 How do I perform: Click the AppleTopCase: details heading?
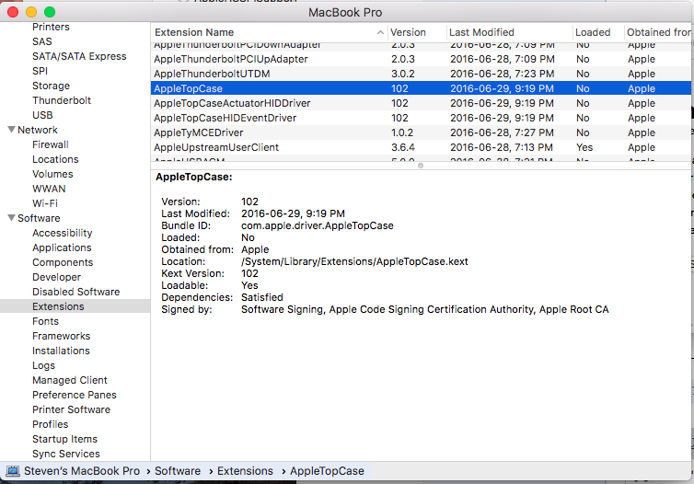(194, 177)
